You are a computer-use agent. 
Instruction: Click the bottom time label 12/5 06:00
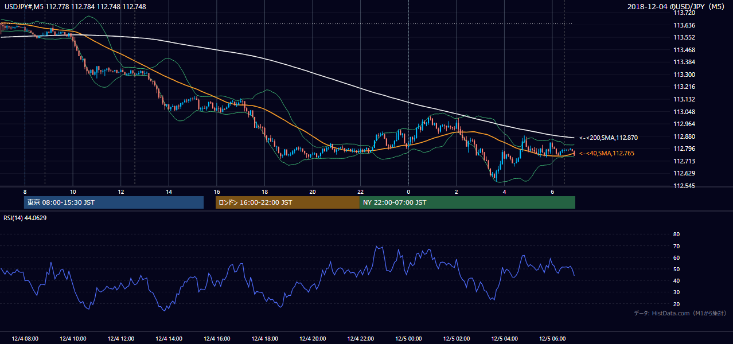tap(552, 338)
